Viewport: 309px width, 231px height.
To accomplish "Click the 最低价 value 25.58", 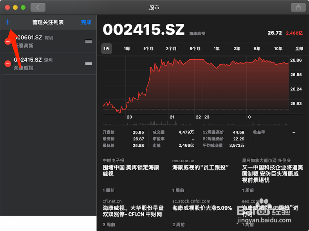I will pyautogui.click(x=138, y=146).
